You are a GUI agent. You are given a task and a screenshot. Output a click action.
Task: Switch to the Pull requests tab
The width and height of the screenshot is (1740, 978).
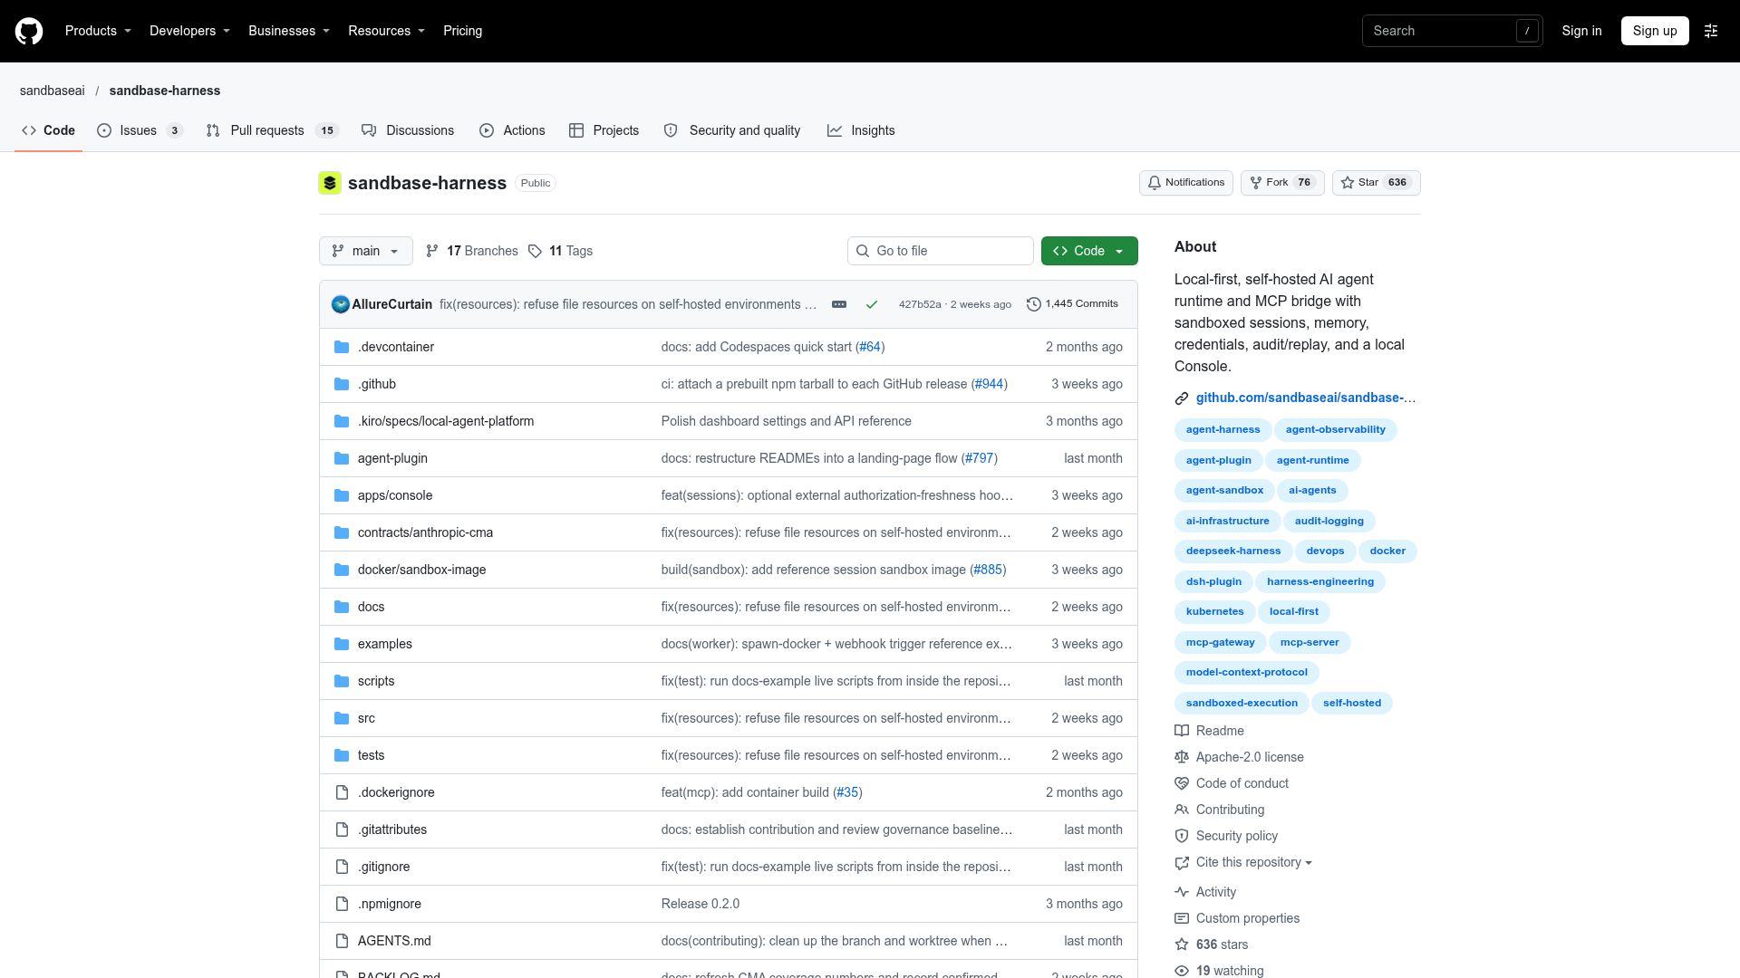[x=272, y=130]
